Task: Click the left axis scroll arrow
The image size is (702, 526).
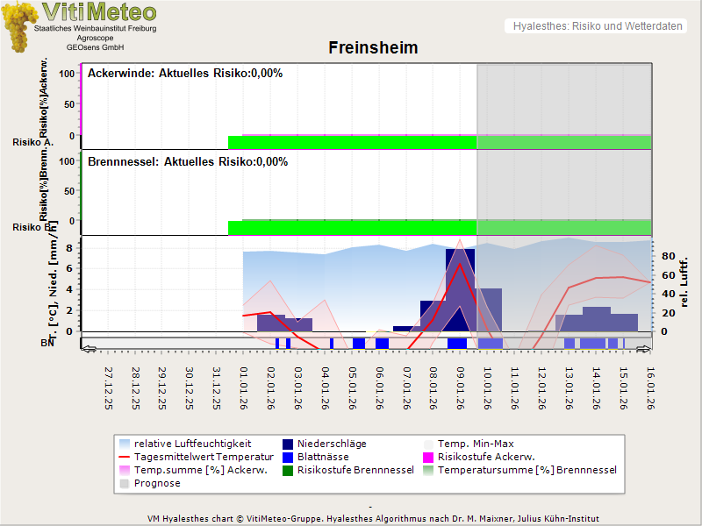Action: (x=87, y=349)
